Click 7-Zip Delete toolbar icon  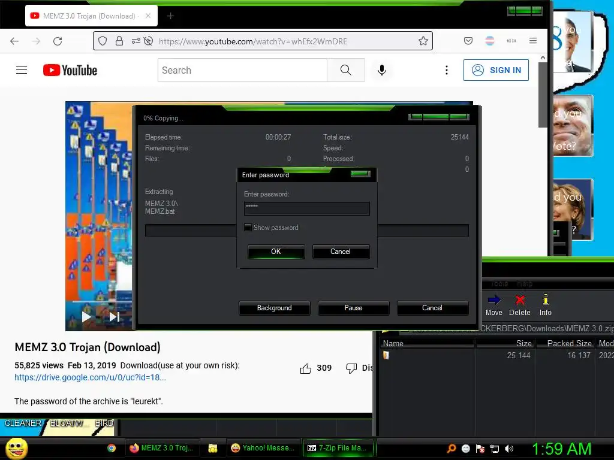pos(520,305)
